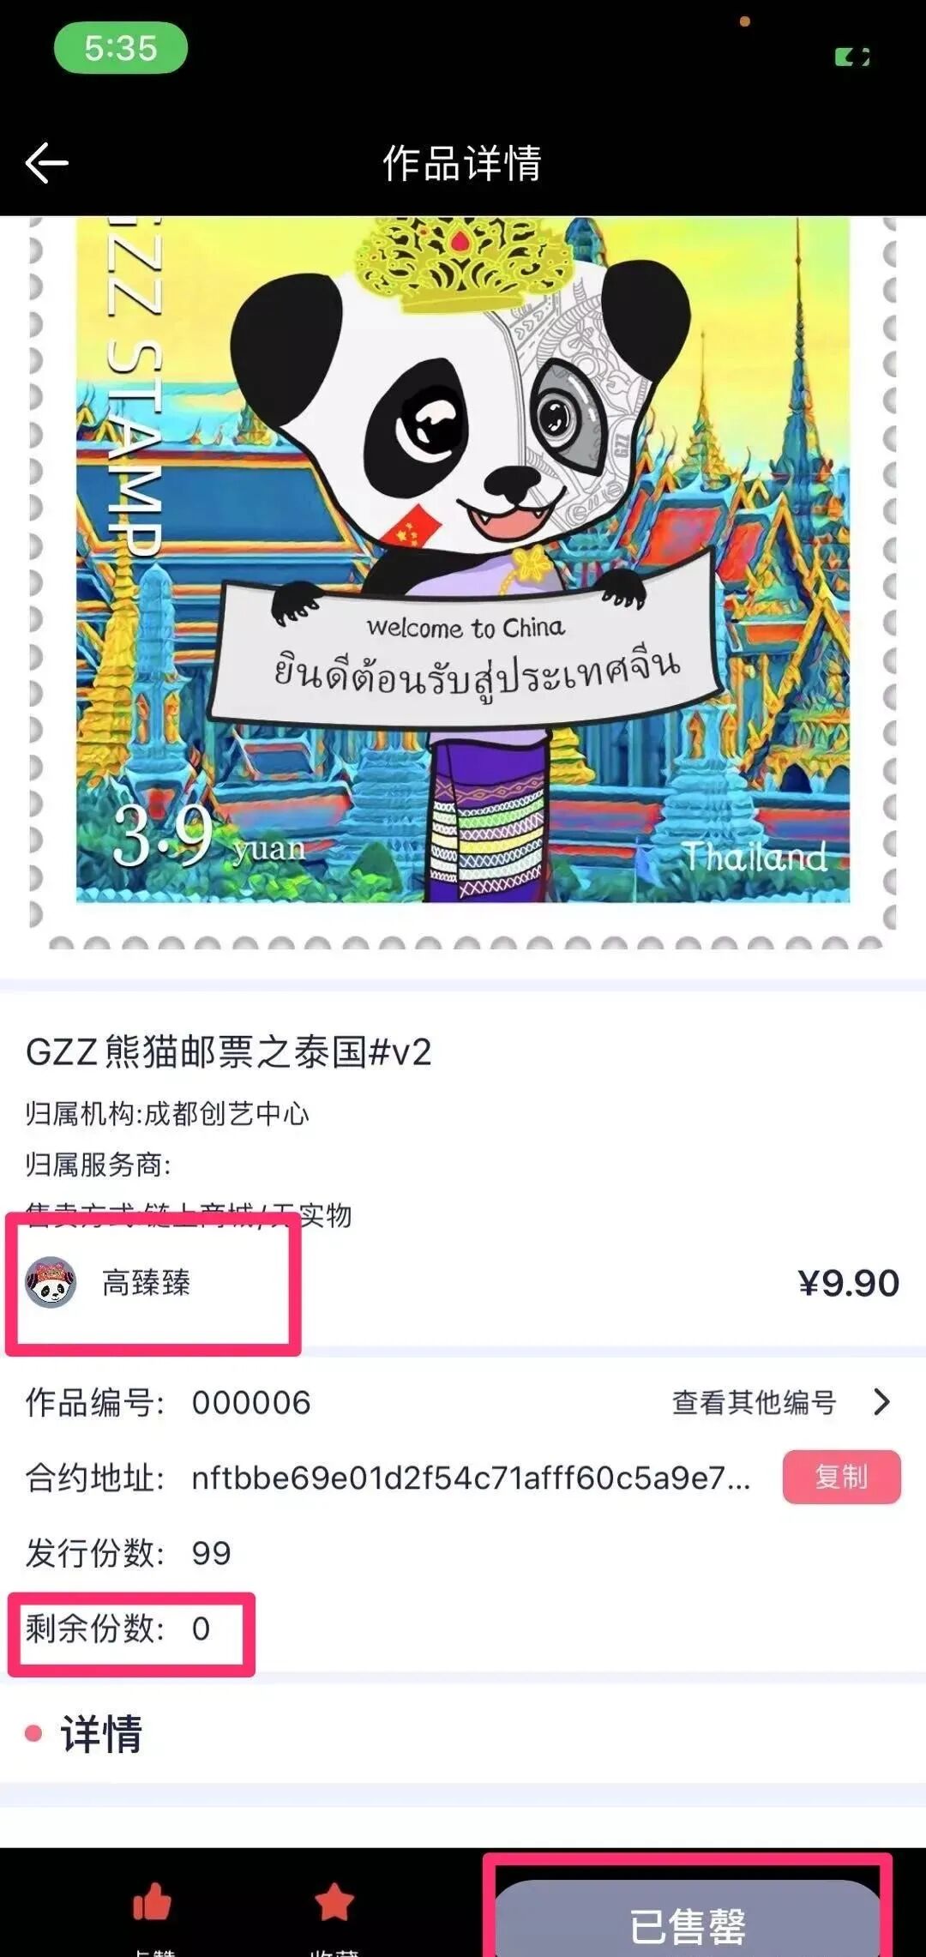Open the panda Thailand stamp image
Screen dimensions: 926x1957
[x=463, y=583]
